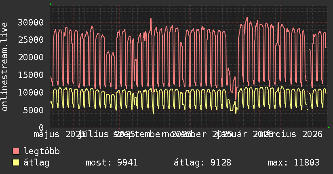Click the 10000 y-axis label
Screen dimensions: 333x174
click(x=31, y=92)
